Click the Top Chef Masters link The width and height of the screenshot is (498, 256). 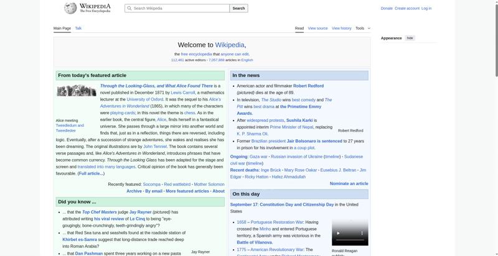[100, 212]
